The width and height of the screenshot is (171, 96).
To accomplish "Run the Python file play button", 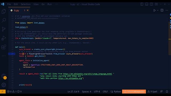I will pos(154,10).
